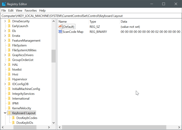Screen dimensions: 182x130
Task: Click the IPMI folder icon
Action: [x=9, y=103]
